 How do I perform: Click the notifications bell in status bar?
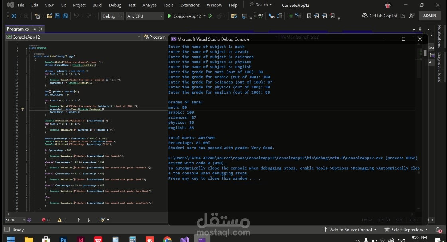pyautogui.click(x=438, y=230)
